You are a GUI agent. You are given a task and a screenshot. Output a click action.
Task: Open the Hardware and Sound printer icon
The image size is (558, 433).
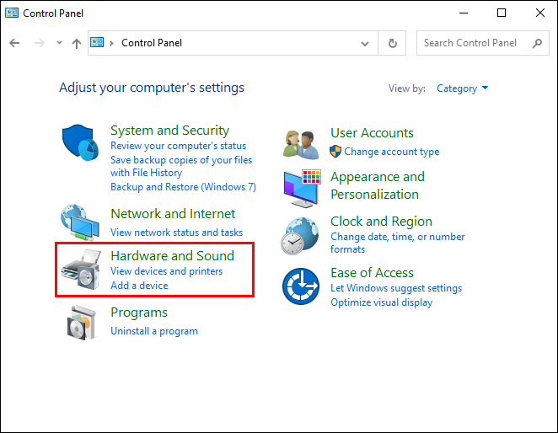click(x=82, y=270)
